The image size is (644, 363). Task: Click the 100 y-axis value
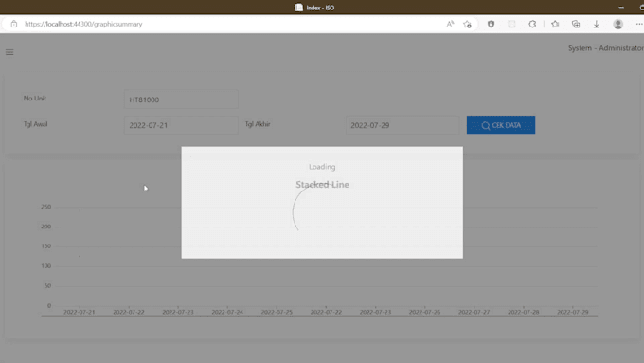tap(46, 266)
